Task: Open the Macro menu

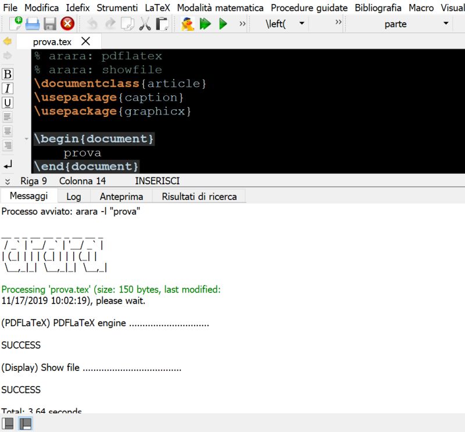Action: (x=421, y=8)
